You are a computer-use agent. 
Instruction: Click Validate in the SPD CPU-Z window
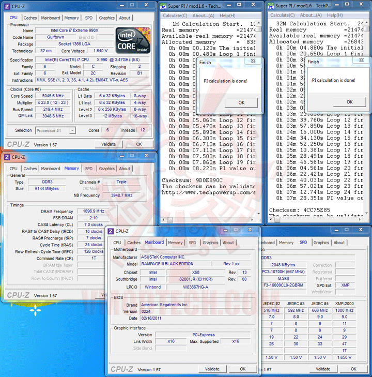pyautogui.click(x=323, y=369)
